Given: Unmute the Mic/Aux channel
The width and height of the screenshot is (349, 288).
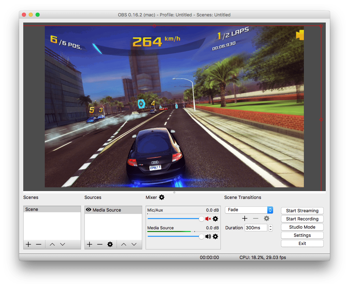Looking at the screenshot, I should click(208, 219).
